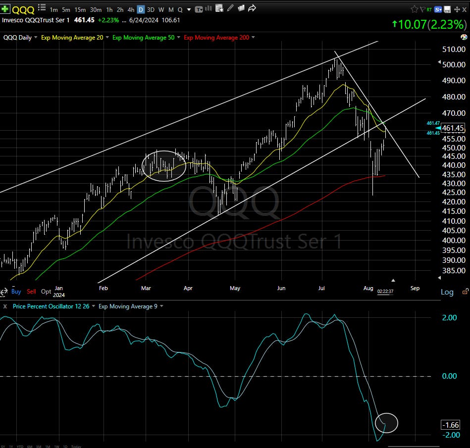Click the Buy button
The height and width of the screenshot is (448, 470).
(16, 292)
